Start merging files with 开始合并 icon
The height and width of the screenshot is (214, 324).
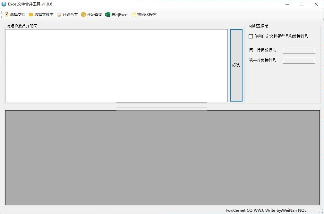pyautogui.click(x=60, y=14)
